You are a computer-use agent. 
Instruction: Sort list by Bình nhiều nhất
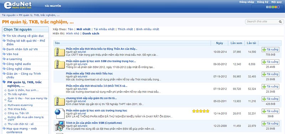pyautogui.click(x=147, y=29)
